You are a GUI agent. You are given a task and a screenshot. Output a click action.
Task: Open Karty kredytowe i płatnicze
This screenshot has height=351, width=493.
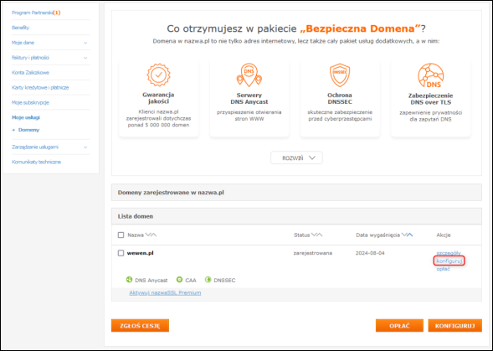(x=40, y=87)
